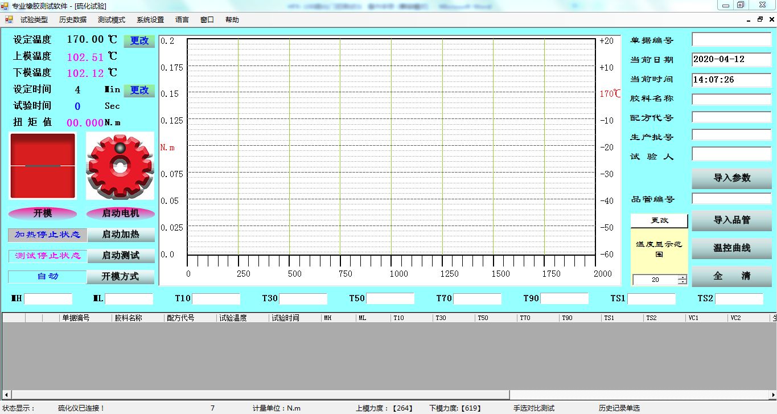Open the 系统设置 menu
The image size is (777, 414).
(x=150, y=19)
